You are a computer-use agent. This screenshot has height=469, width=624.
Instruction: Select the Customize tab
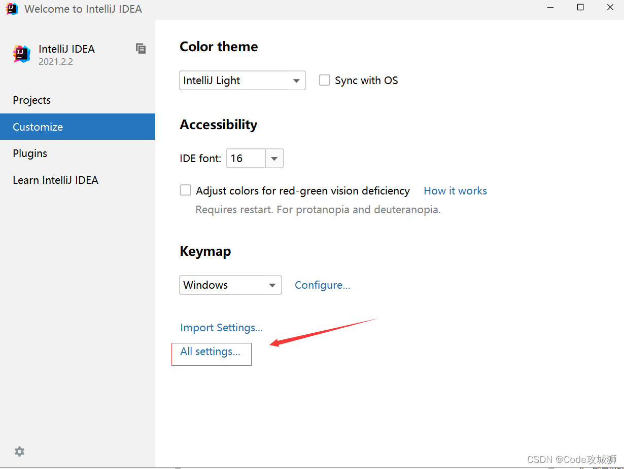(38, 127)
